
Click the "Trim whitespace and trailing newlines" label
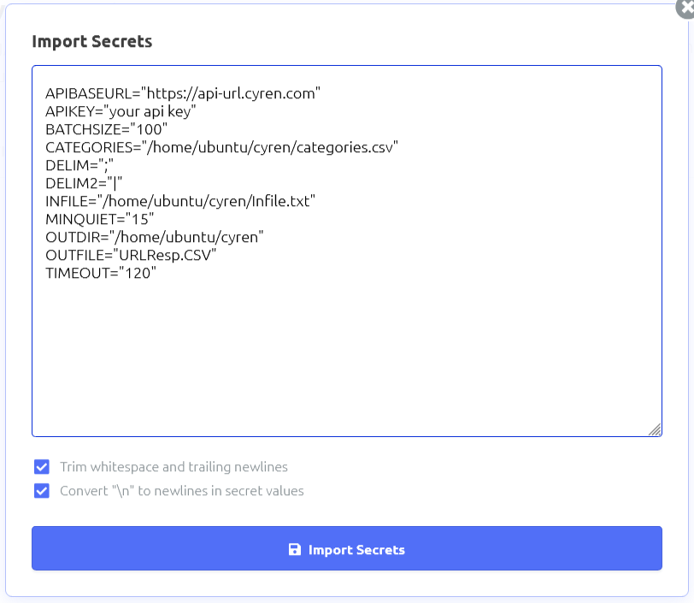pos(173,467)
